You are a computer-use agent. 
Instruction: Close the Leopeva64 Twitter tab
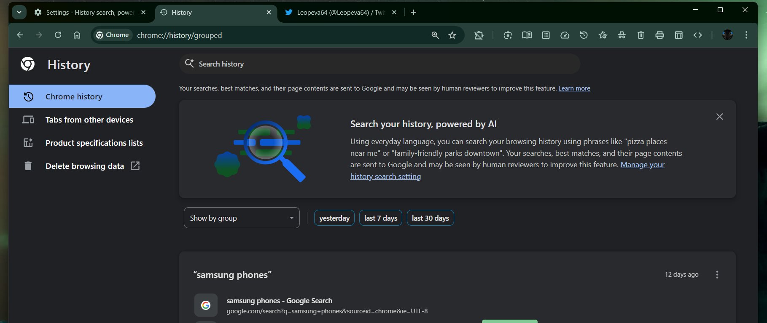[394, 13]
